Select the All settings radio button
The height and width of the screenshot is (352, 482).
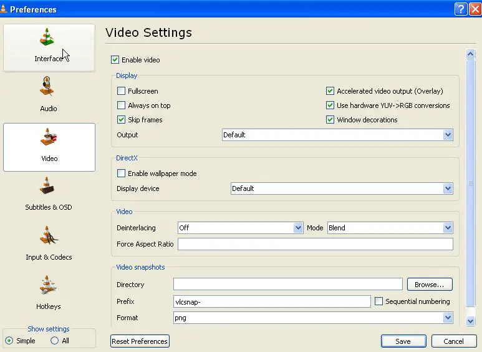(x=54, y=341)
